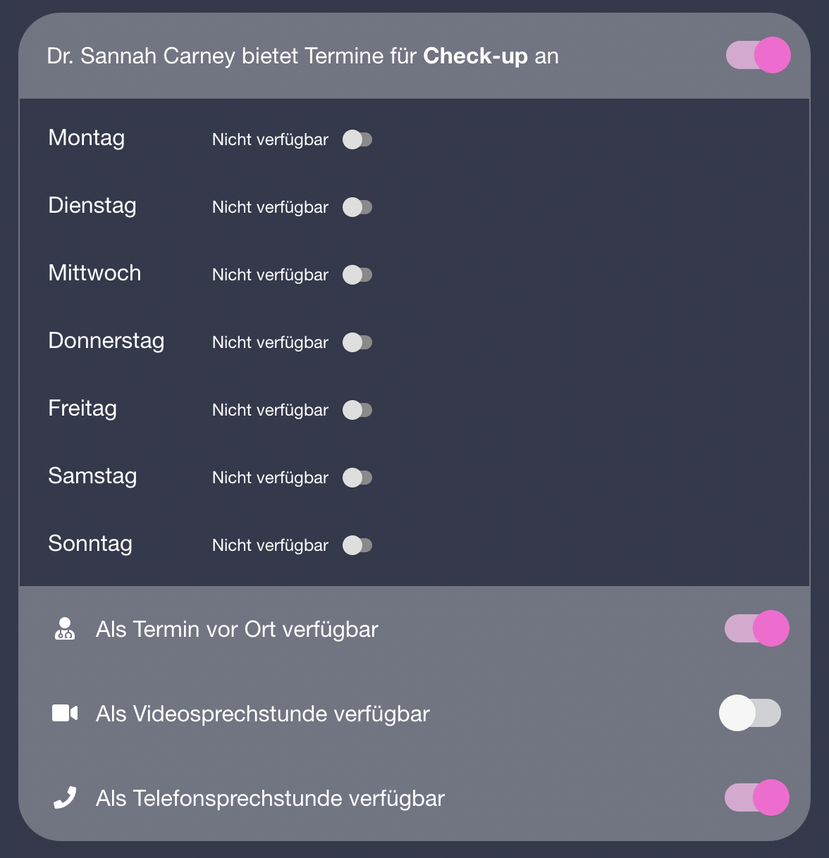The width and height of the screenshot is (829, 858).
Task: Click the bold Check-up text in header
Action: point(476,56)
